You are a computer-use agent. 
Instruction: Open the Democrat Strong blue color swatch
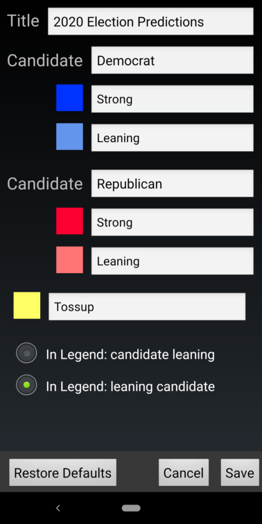pyautogui.click(x=69, y=98)
